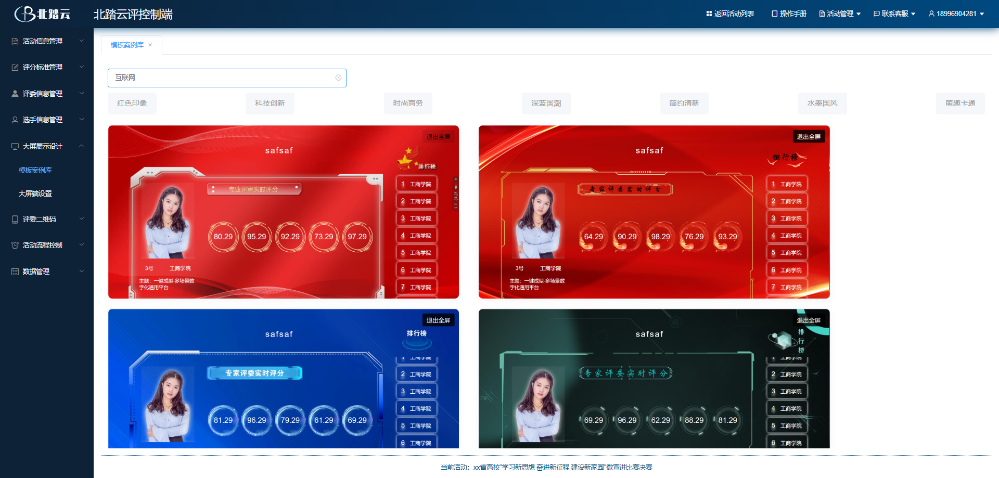Open the 评委信息管理 menu
Viewport: 999px width, 478px height.
[47, 94]
